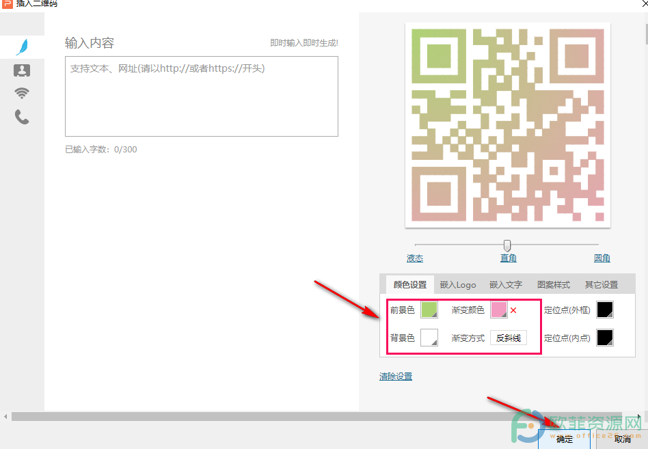Open the 渐变方式 反斜线 dropdown
648x449 pixels.
click(509, 338)
